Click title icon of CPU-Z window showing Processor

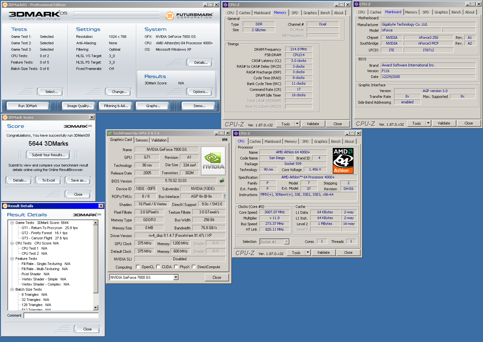click(x=236, y=133)
